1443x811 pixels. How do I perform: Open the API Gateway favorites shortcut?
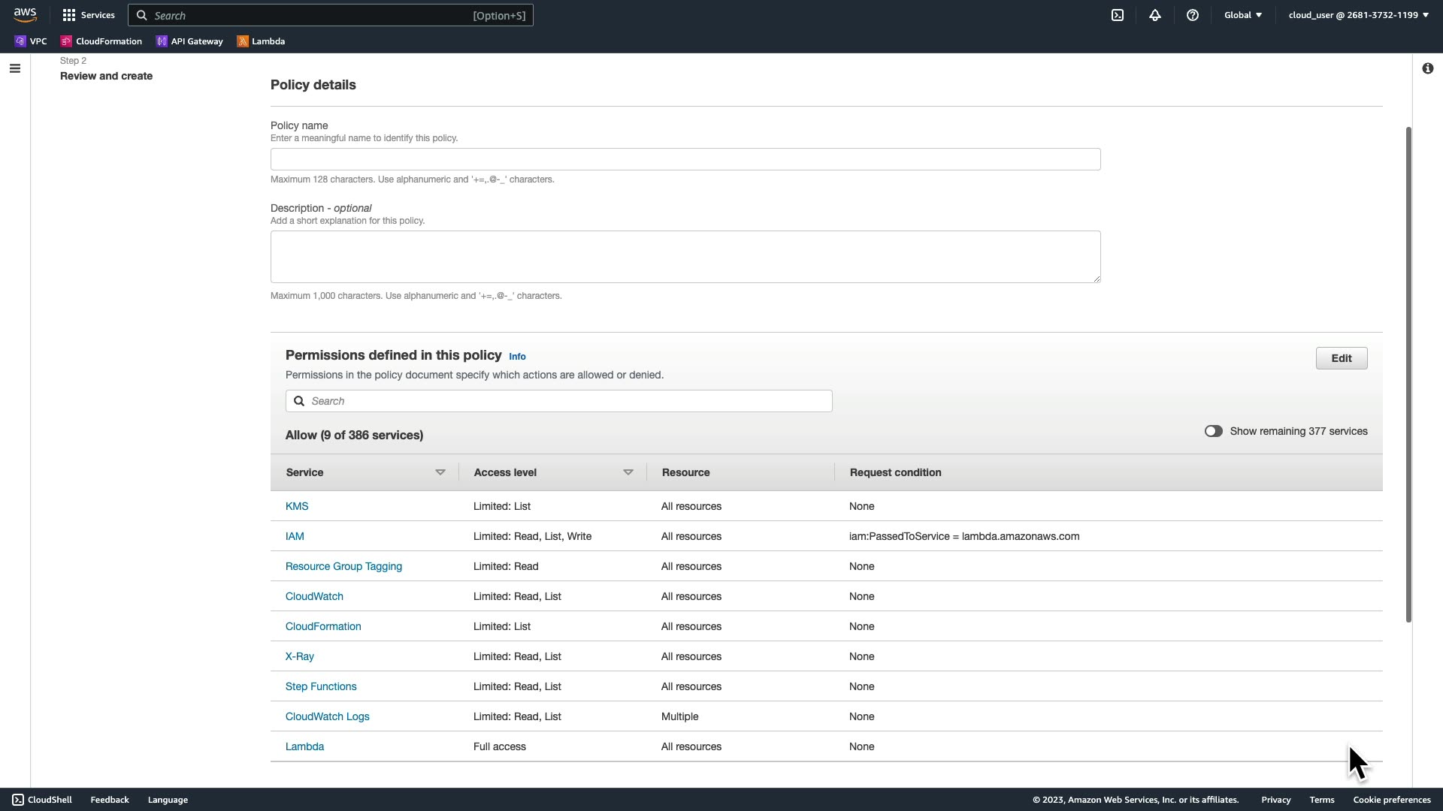189,41
